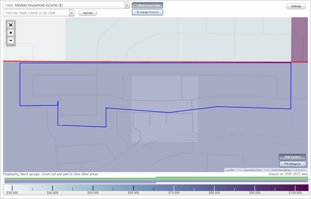Click the fit-to-bounds icon above zoom controls

tap(11, 25)
